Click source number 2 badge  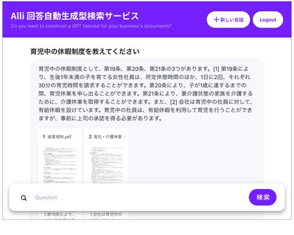pyautogui.click(x=90, y=136)
